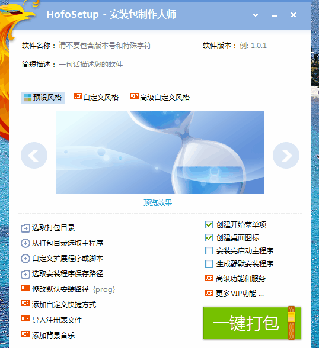Viewport: 319px width, 348px height.
Task: Uncheck the 创建开始菜单项 checkbox
Action: click(x=209, y=225)
